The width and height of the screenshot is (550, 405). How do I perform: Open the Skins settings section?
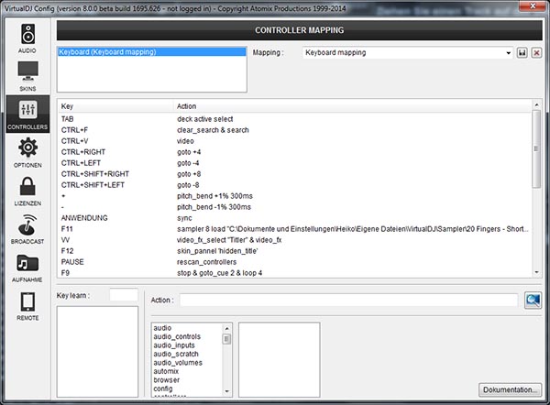pyautogui.click(x=27, y=76)
